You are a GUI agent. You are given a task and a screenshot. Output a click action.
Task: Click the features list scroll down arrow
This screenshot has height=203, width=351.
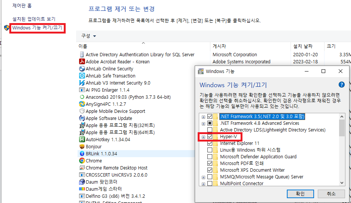[x=342, y=183]
